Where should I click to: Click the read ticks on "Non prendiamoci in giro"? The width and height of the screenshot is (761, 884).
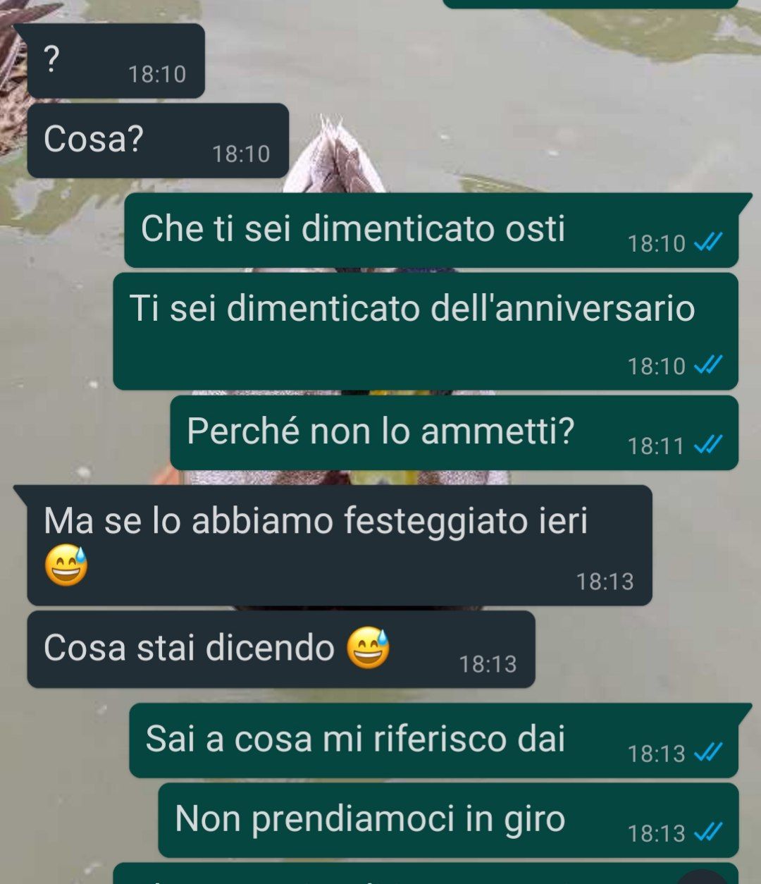[708, 833]
